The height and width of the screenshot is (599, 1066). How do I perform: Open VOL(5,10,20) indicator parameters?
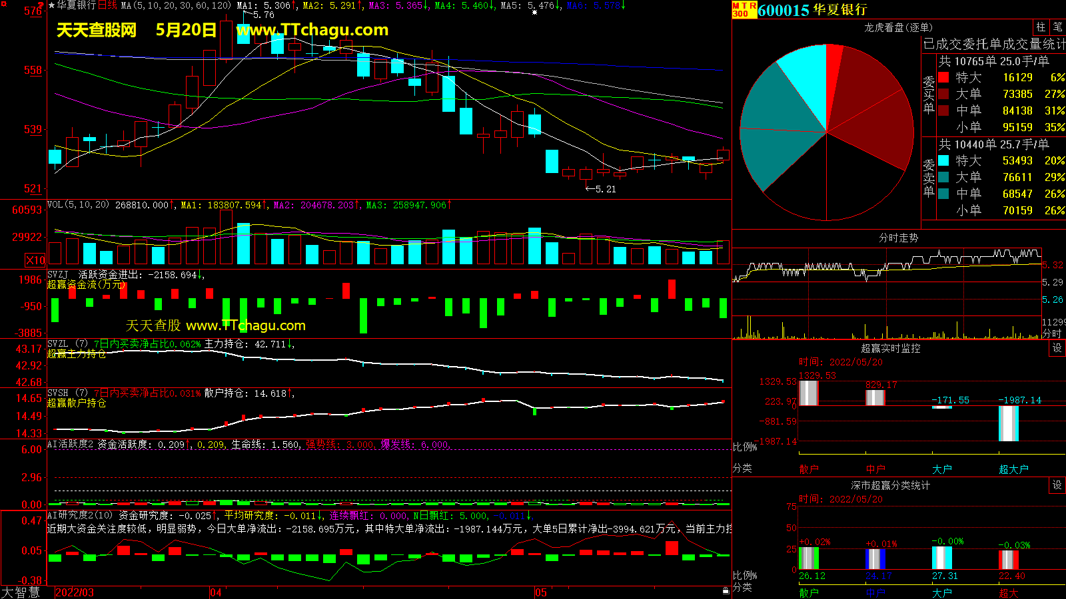[78, 205]
